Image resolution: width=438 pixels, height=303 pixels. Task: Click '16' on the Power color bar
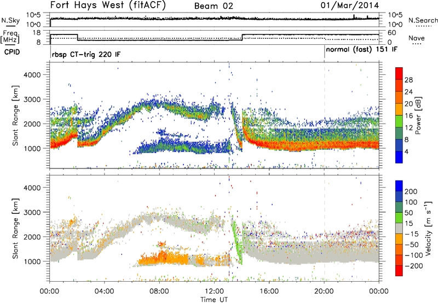click(x=408, y=116)
